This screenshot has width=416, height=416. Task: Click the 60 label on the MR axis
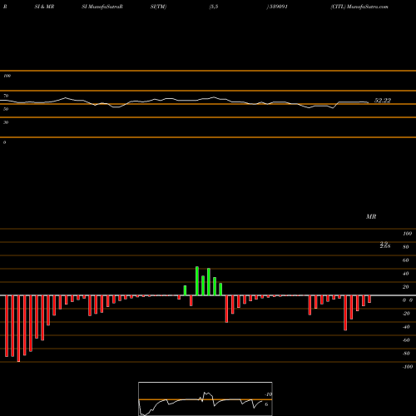[x=405, y=260]
